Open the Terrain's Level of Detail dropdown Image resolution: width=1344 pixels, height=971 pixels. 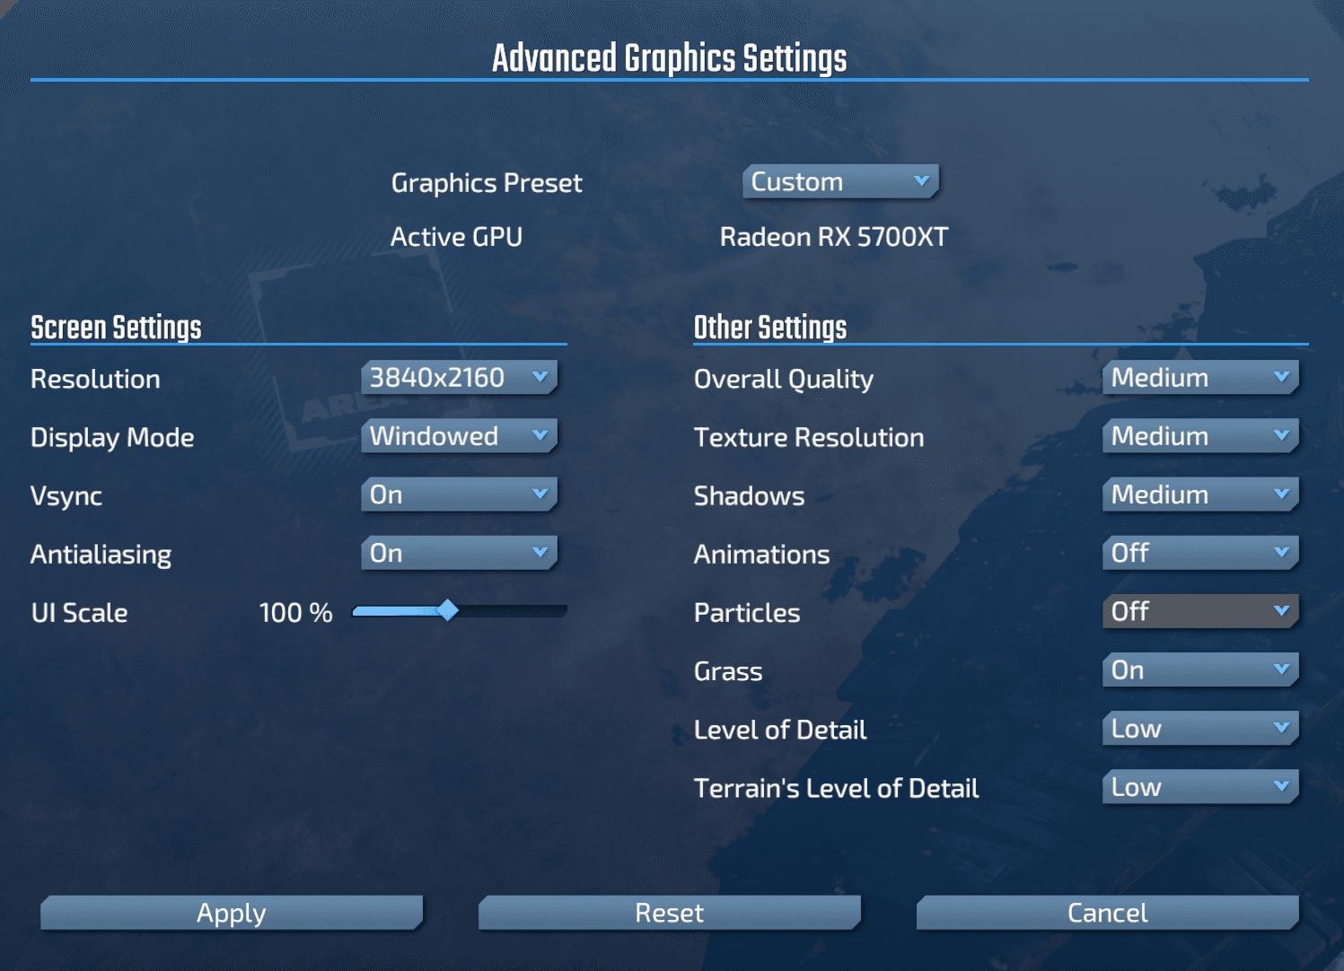1200,787
